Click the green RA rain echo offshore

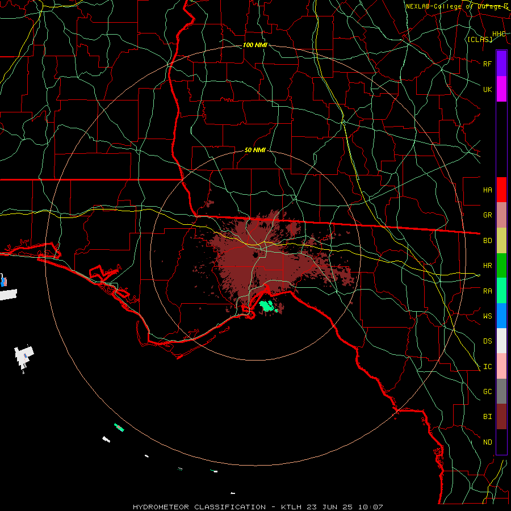click(x=267, y=306)
